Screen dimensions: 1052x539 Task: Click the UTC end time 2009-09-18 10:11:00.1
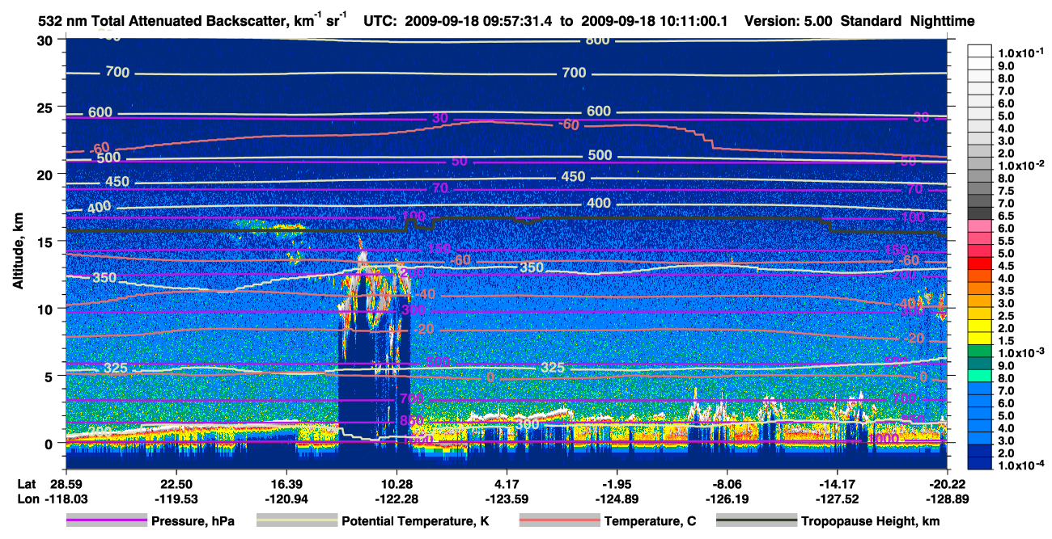pos(653,22)
